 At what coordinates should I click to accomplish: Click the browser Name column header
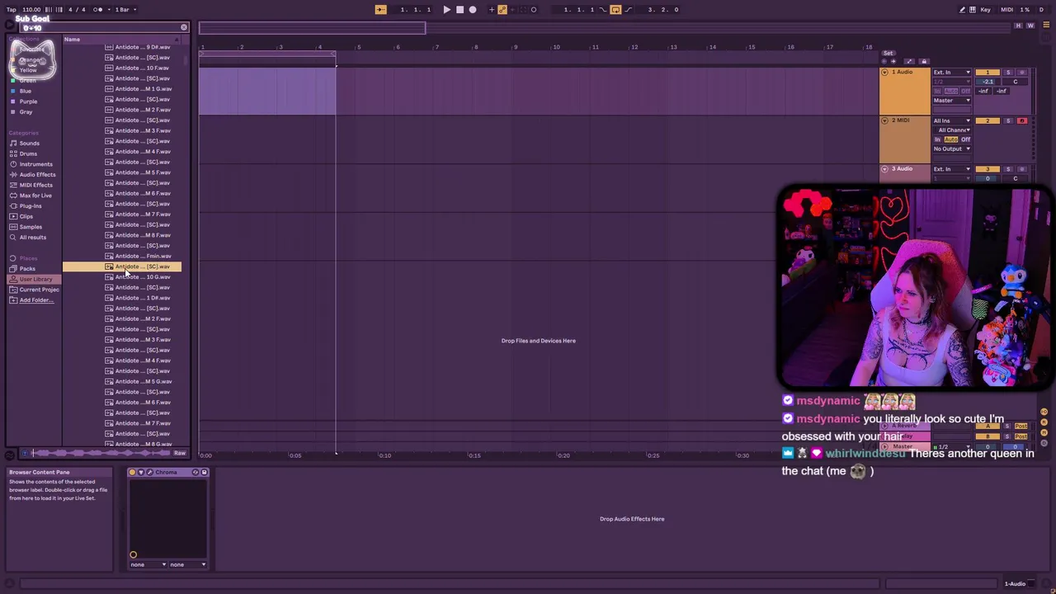click(121, 40)
